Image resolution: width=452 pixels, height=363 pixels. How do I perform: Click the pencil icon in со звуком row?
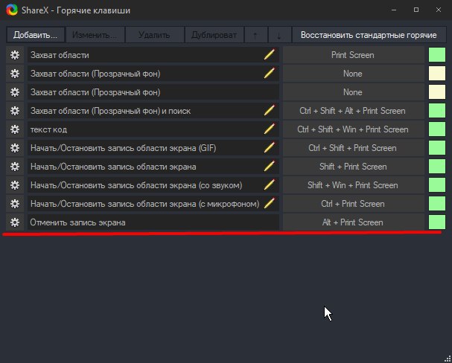(270, 184)
